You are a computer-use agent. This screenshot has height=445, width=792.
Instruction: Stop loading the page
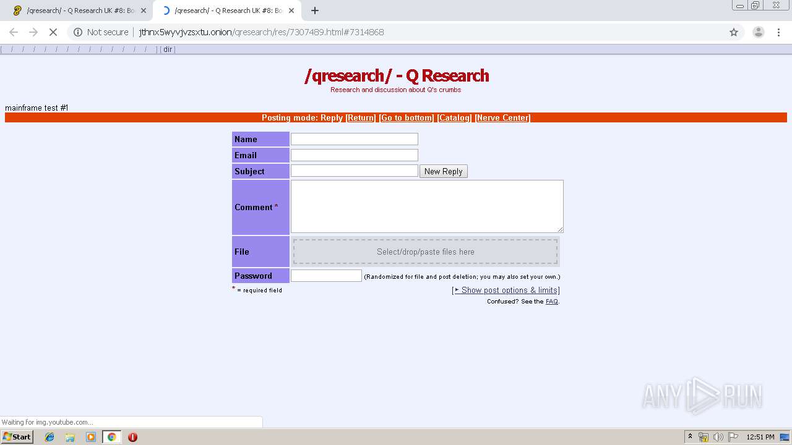pyautogui.click(x=53, y=32)
